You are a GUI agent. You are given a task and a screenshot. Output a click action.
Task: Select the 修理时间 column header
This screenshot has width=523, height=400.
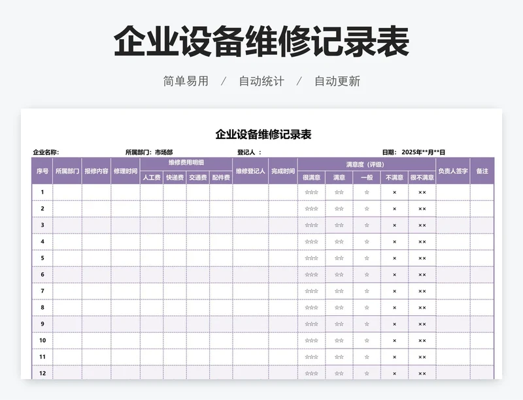pyautogui.click(x=126, y=171)
